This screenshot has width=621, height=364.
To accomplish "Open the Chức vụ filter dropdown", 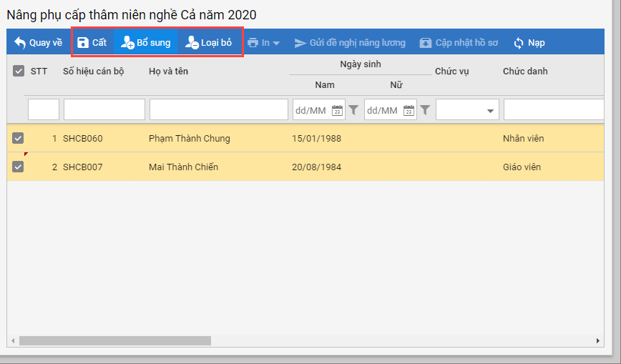I will [490, 111].
